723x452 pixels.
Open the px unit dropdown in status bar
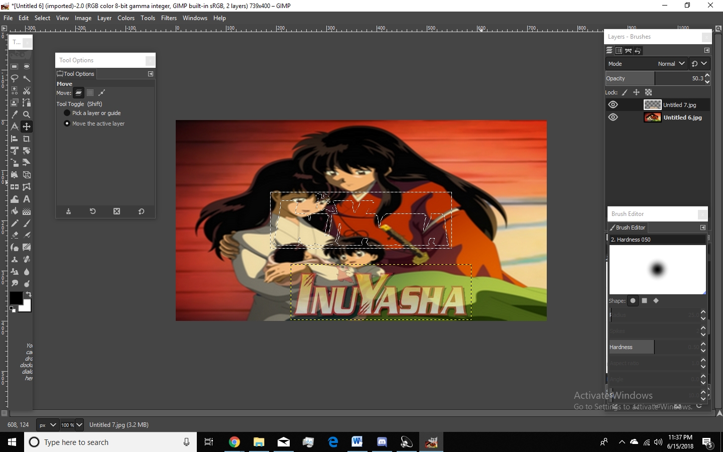click(48, 425)
